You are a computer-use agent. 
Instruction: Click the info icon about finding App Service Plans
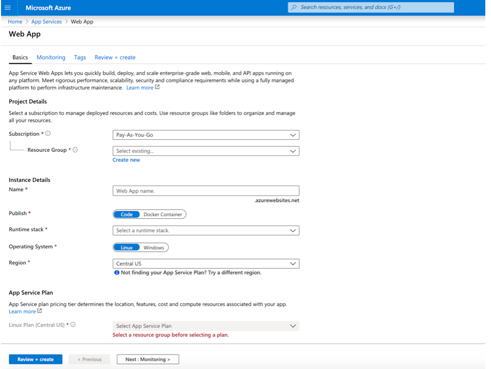coord(116,273)
